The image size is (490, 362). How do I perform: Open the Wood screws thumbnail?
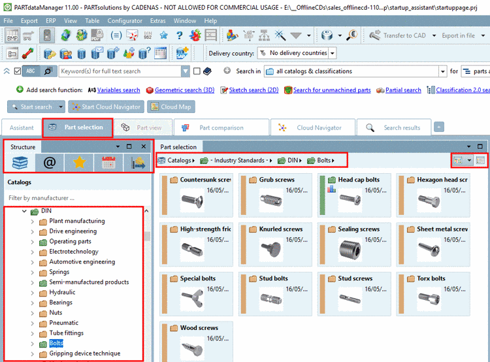coord(196,342)
